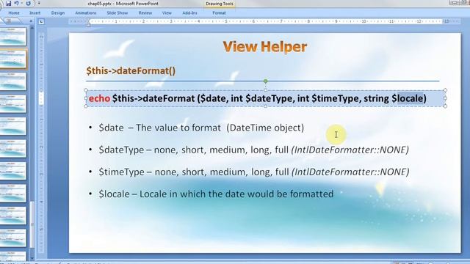470x264 pixels.
Task: Close the slide thumbnail pane
Action: coord(31,21)
